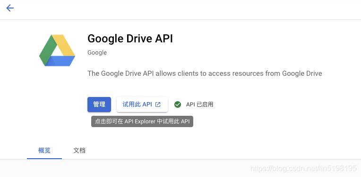Click the 试用此 API button
Screen dimensions: 361x177
point(142,105)
